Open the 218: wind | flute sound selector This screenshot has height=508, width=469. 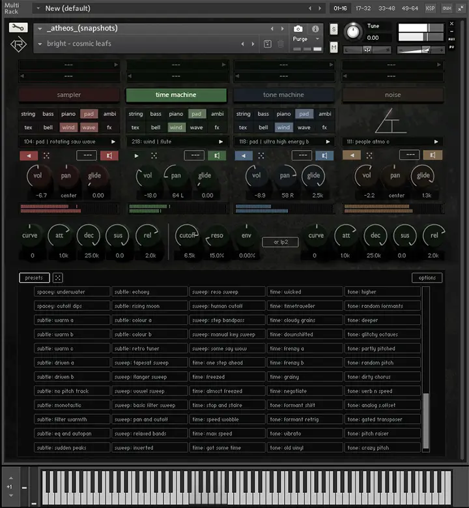point(177,142)
